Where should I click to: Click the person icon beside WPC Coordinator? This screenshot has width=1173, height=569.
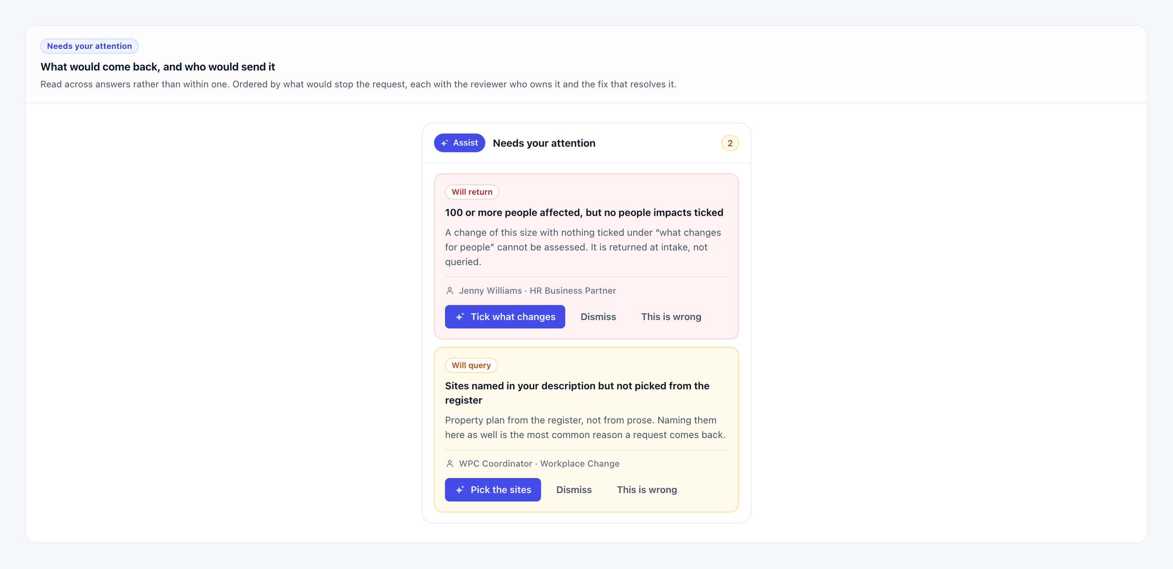point(449,464)
